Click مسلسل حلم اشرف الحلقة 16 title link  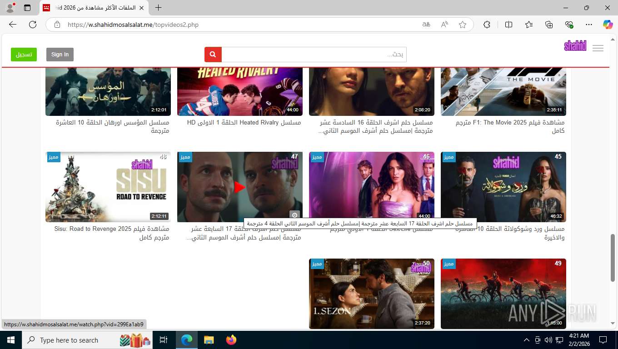click(376, 127)
